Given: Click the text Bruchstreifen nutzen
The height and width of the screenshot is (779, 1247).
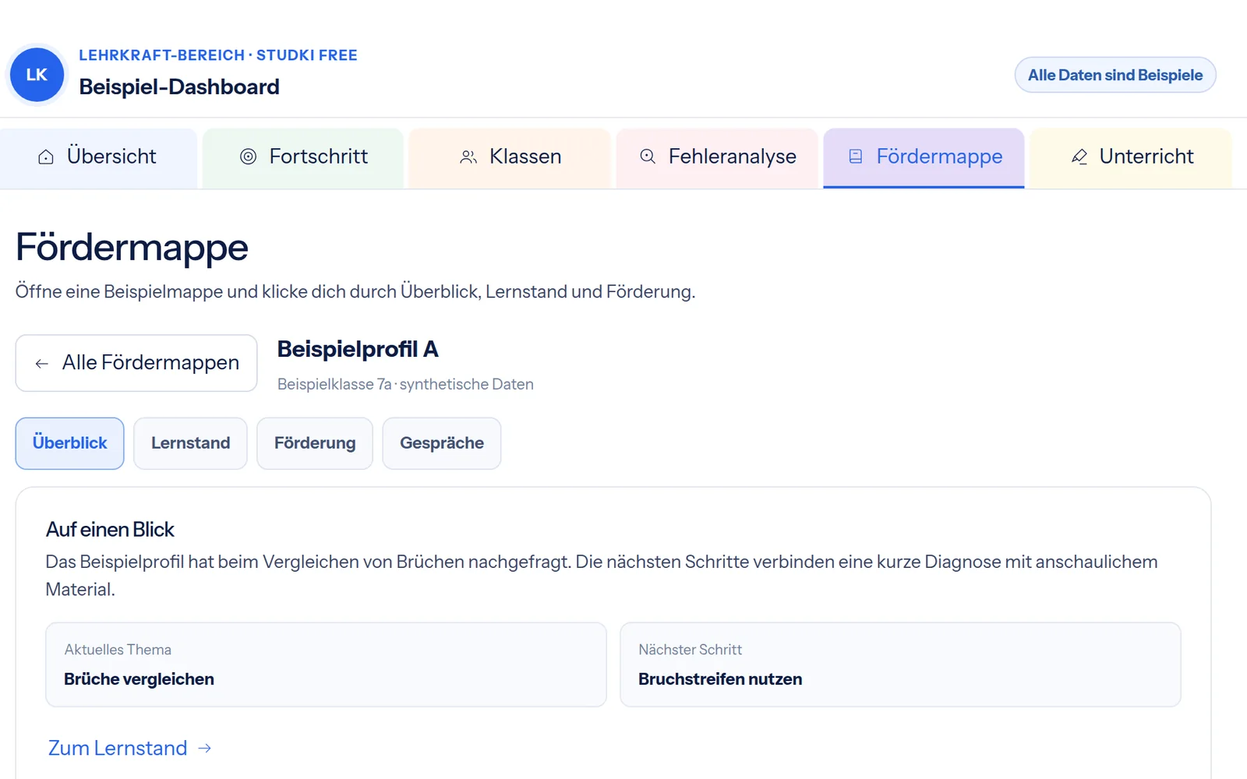Looking at the screenshot, I should pyautogui.click(x=720, y=679).
